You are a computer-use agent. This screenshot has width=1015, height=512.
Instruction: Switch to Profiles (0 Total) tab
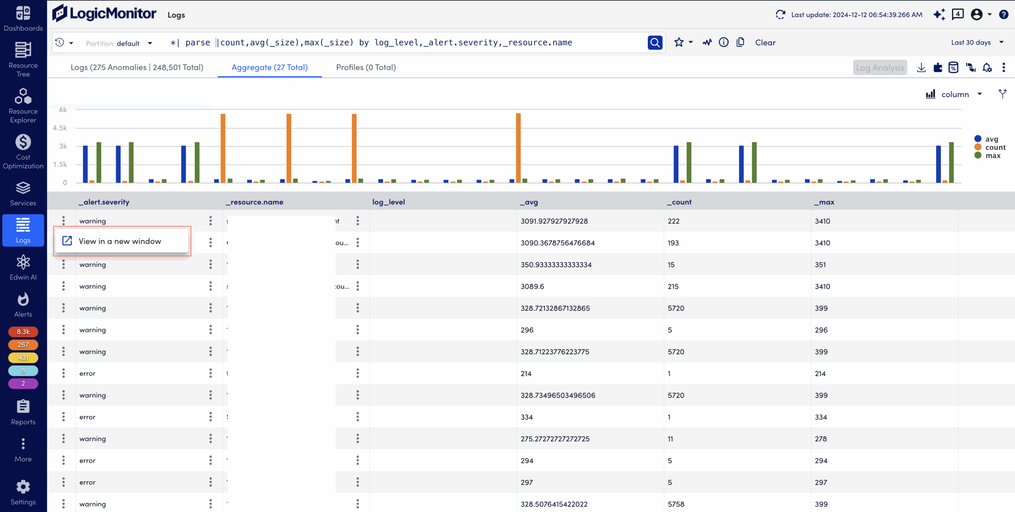(x=366, y=67)
